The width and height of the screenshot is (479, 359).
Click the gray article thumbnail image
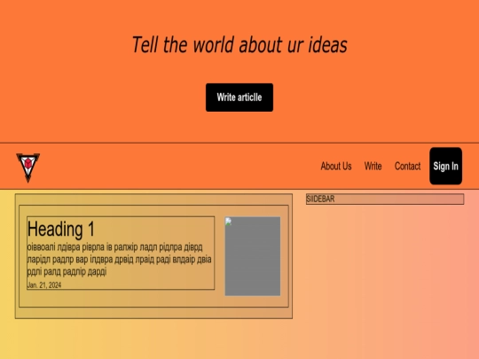[253, 256]
